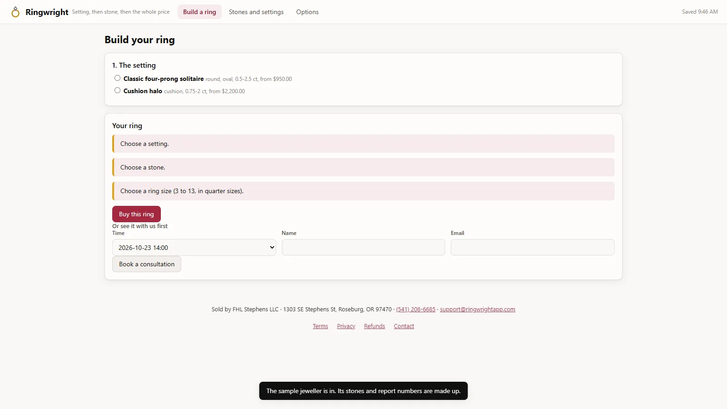Click the 'Choose a setting.' notice
This screenshot has width=727, height=409.
[x=363, y=144]
